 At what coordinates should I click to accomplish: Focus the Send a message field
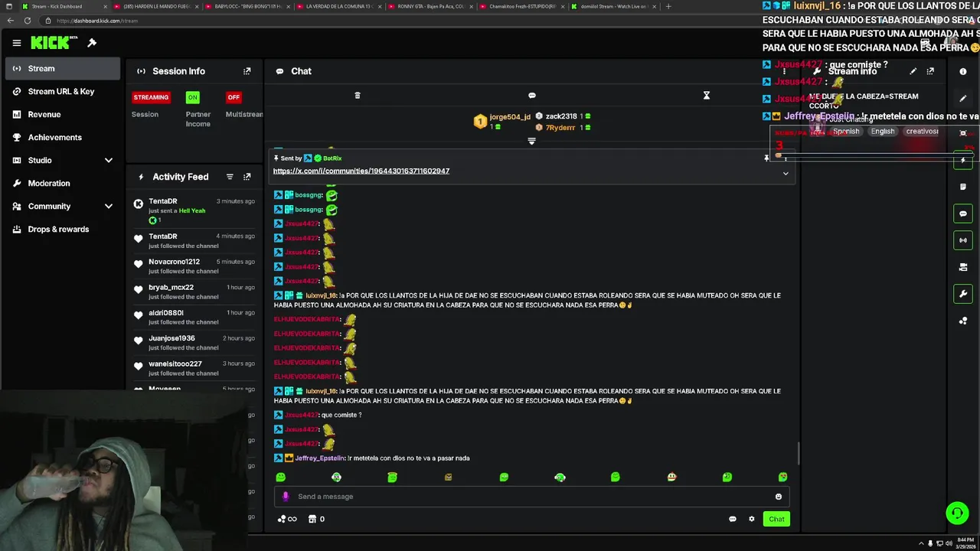click(531, 497)
